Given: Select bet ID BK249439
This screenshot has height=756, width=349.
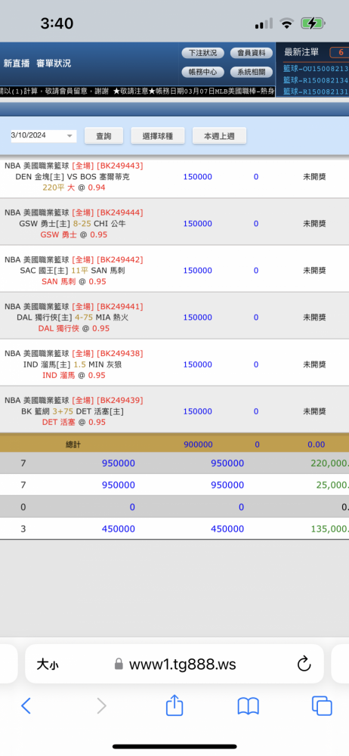Looking at the screenshot, I should pos(120,400).
